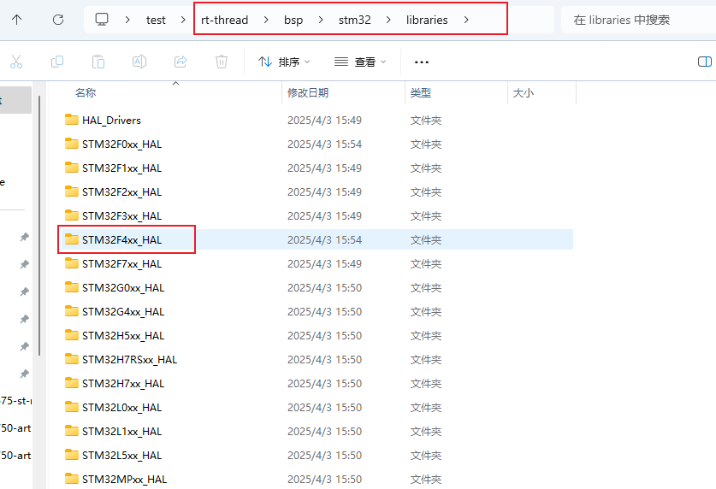Image resolution: width=716 pixels, height=489 pixels.
Task: Select the STM32F2xx_HAL folder
Action: (122, 192)
